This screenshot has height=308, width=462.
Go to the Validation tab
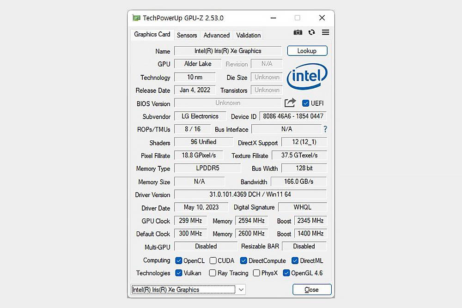(x=249, y=36)
